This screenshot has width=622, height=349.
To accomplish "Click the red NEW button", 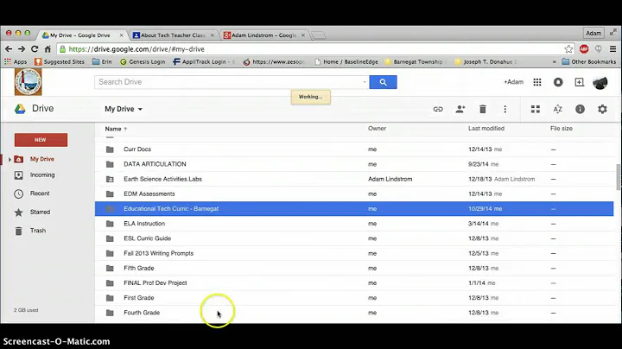I will click(x=41, y=140).
